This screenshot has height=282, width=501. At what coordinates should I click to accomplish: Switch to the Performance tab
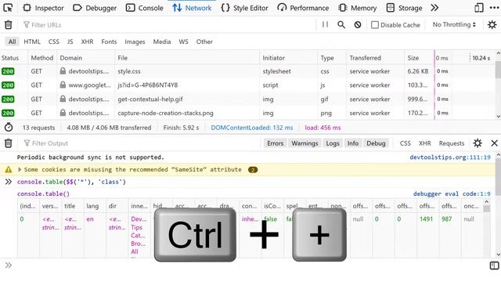coord(303,8)
